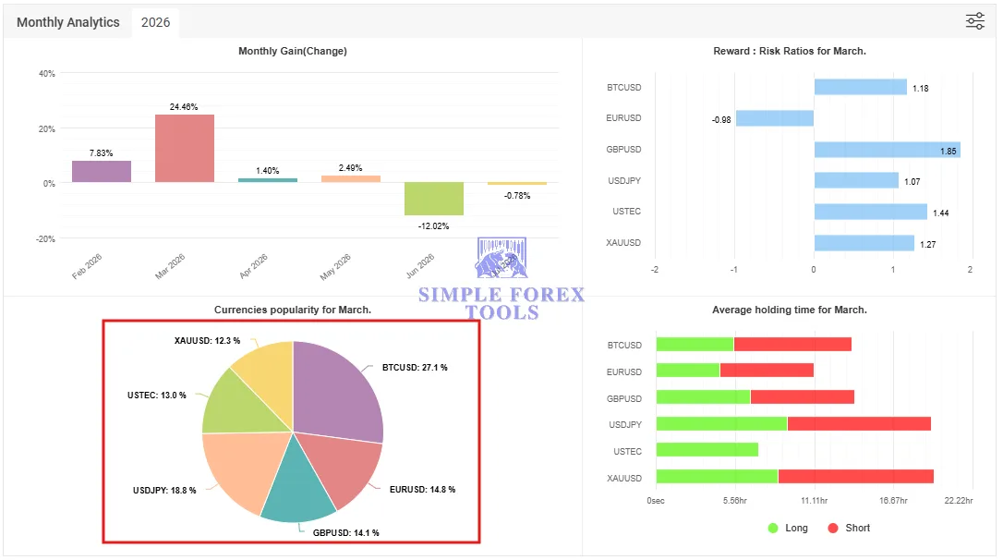Viewport: 1003px width, 560px height.
Task: Select the Feb 2026 gain bar
Action: coord(102,172)
